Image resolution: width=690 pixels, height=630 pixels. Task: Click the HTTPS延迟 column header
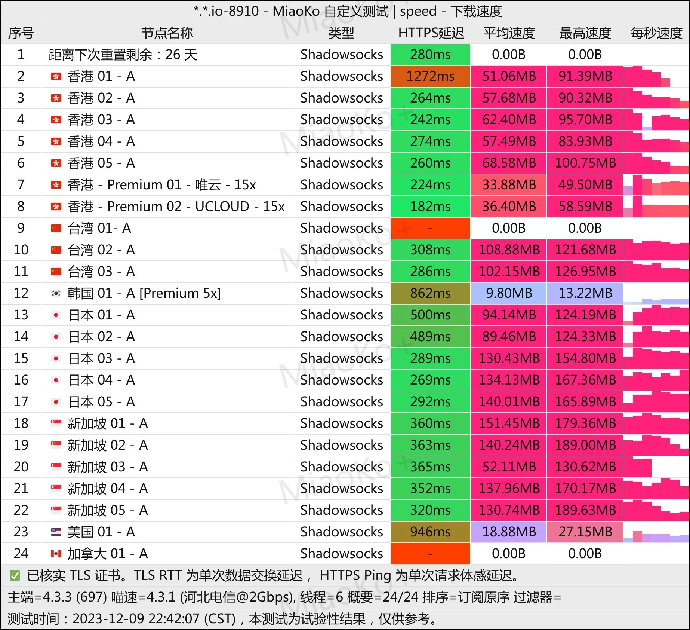[x=431, y=33]
